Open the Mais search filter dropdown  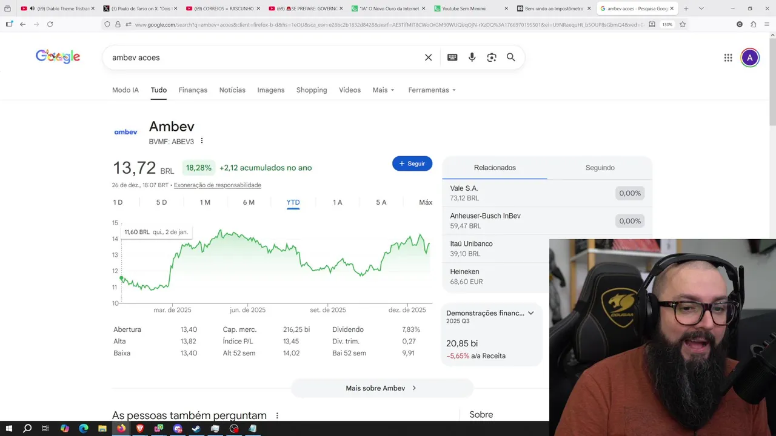pyautogui.click(x=383, y=90)
